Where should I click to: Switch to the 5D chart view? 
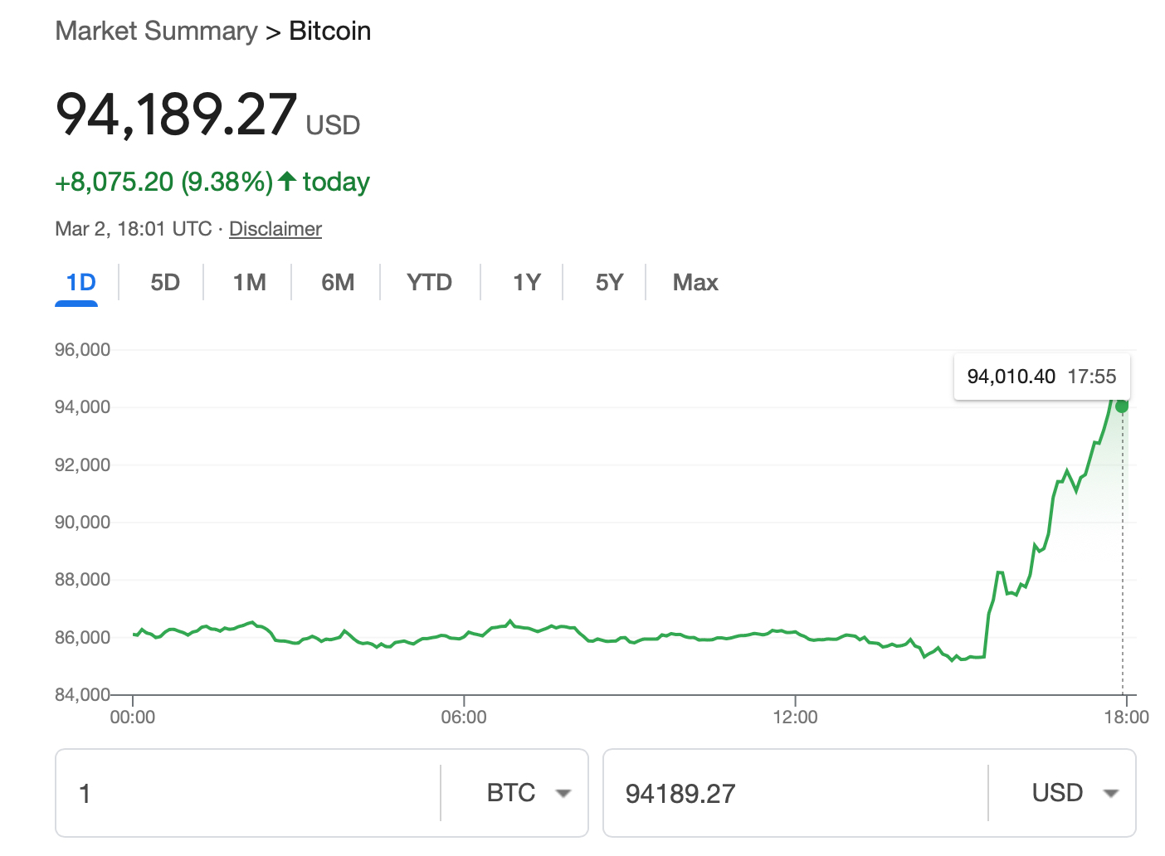pyautogui.click(x=165, y=283)
